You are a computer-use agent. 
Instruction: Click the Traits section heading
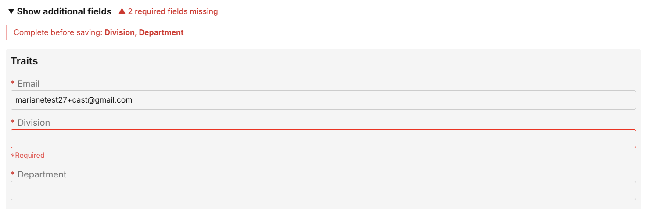pyautogui.click(x=24, y=61)
